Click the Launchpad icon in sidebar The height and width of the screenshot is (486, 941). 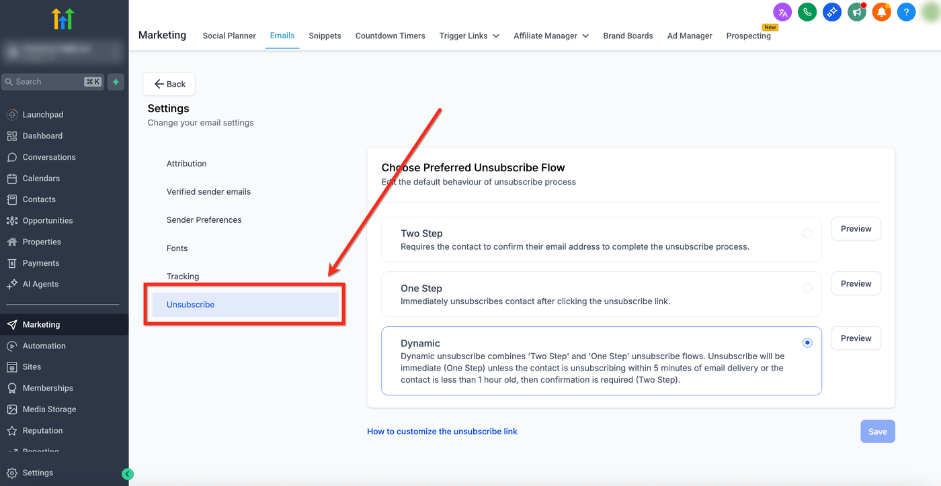[12, 115]
